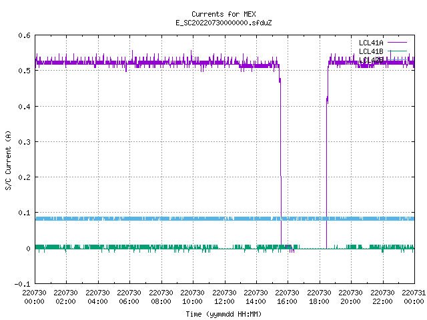Click the '08:00' time tick label
427x320 pixels.
161,301
